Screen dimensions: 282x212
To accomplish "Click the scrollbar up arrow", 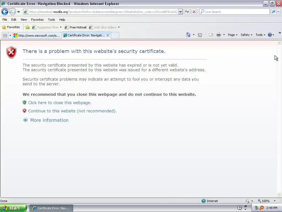I will (279, 43).
